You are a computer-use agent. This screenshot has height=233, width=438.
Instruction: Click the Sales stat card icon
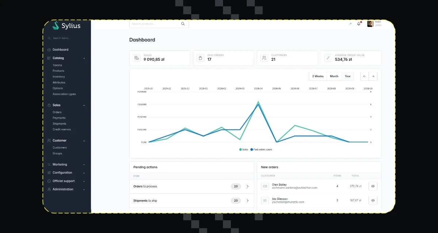pos(137,58)
